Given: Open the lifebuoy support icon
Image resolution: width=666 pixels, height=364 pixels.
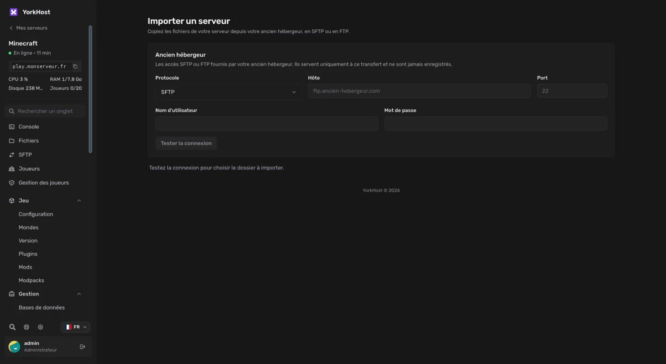Looking at the screenshot, I should pos(26,327).
